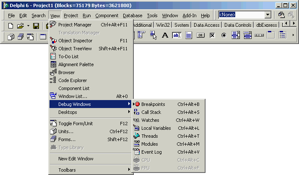The image size is (299, 175).
Task: Open the Component menu
Action: (x=107, y=15)
